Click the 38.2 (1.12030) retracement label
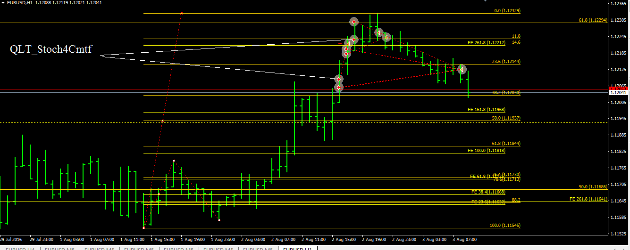This screenshot has height=250, width=630. (x=506, y=93)
